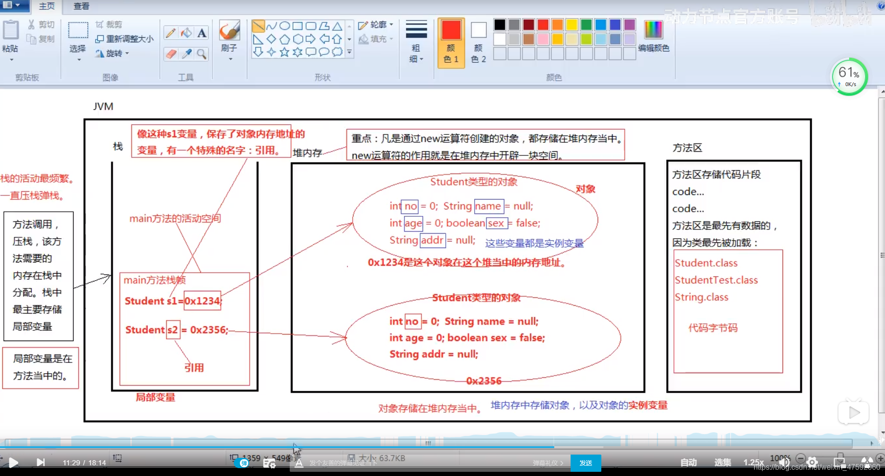
Task: Click the Copy (复制) button
Action: tap(41, 39)
